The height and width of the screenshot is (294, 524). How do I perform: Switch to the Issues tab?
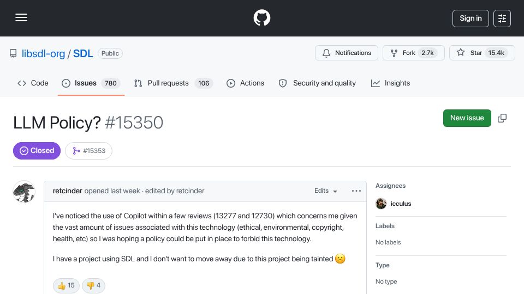91,83
